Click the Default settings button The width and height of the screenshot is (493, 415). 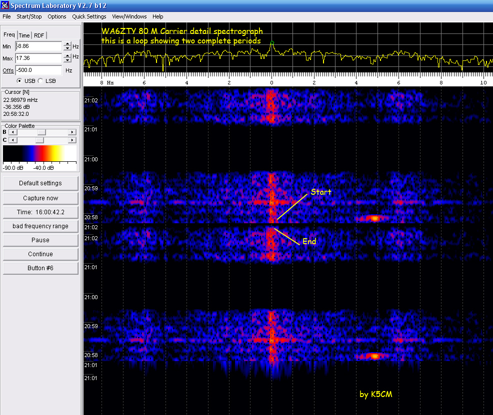point(40,183)
